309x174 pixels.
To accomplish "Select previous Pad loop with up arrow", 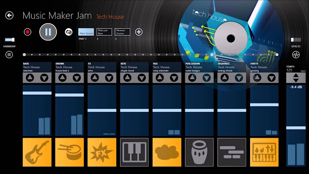I will [160, 78].
